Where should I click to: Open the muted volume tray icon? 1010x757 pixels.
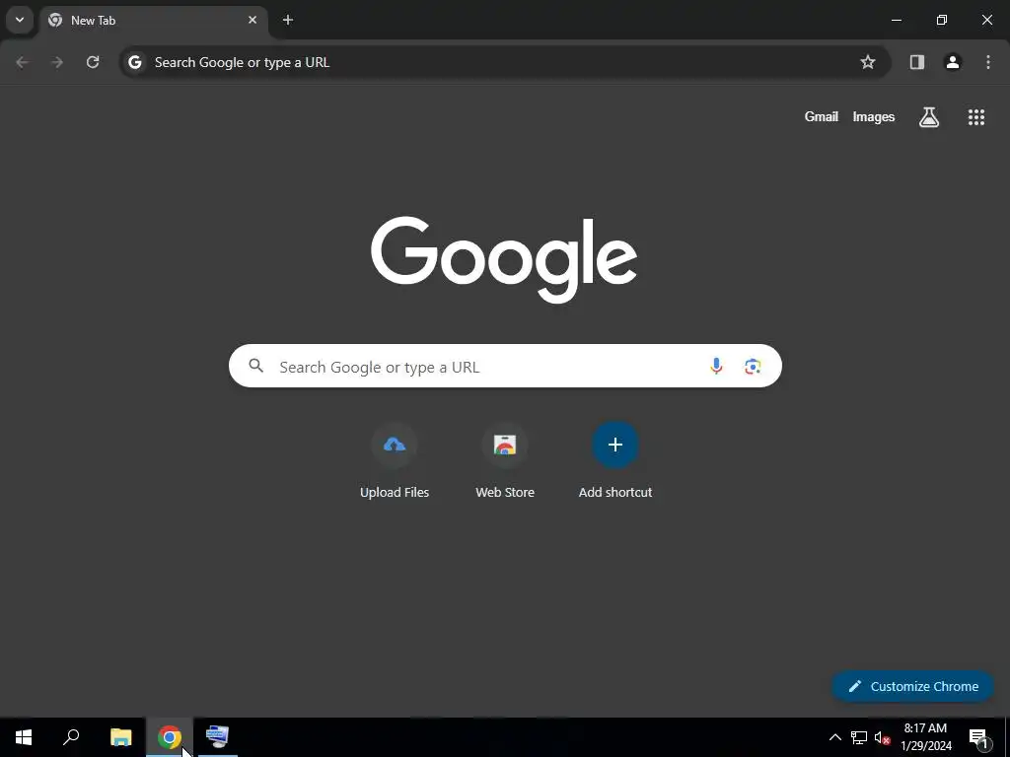(x=882, y=737)
